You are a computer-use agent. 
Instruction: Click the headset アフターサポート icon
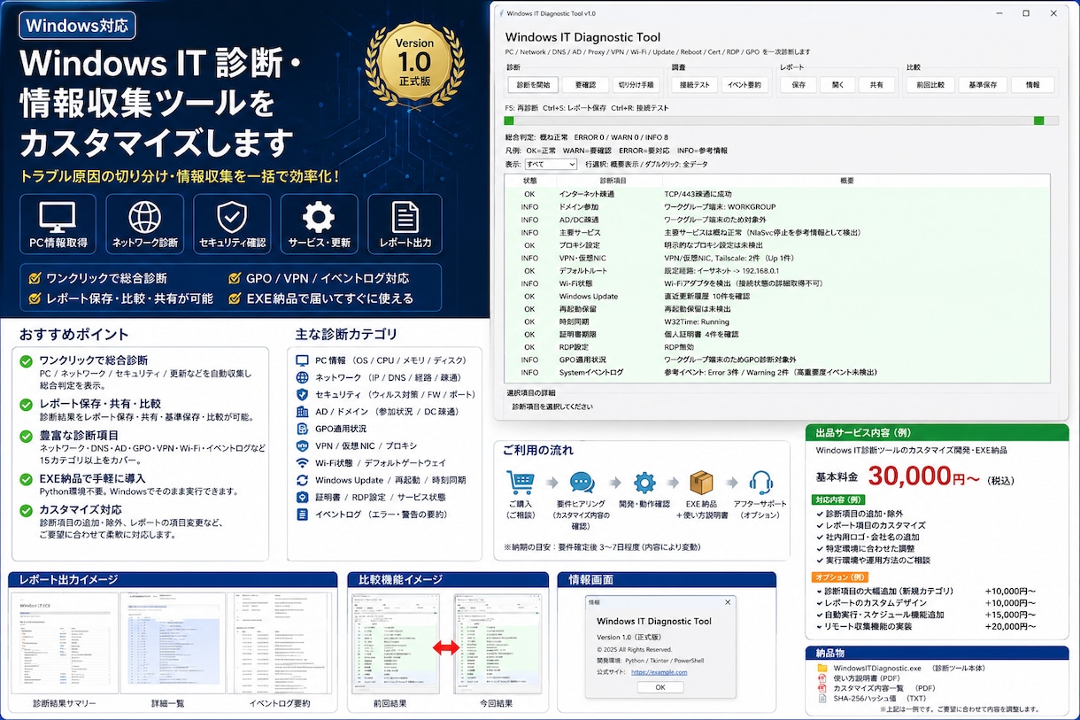click(x=760, y=483)
